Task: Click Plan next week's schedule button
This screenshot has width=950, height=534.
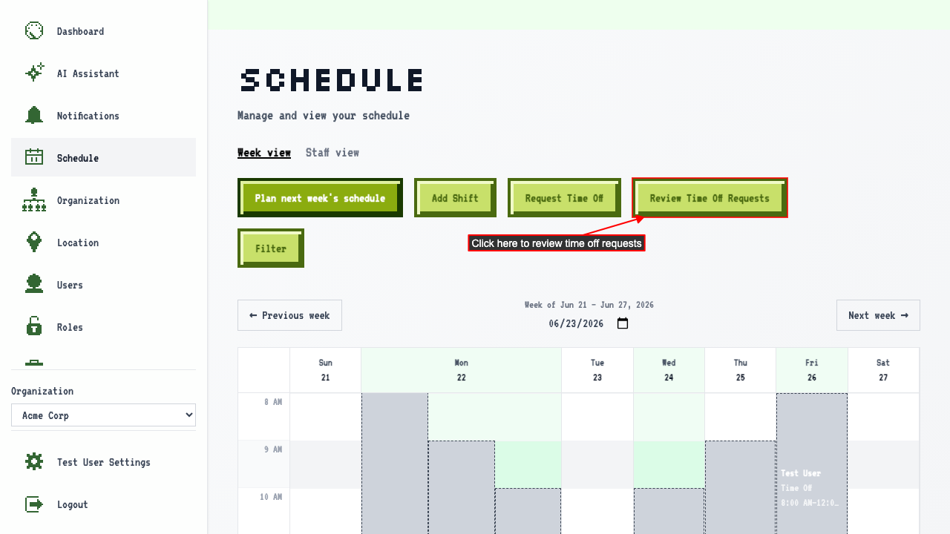Action: click(x=320, y=198)
